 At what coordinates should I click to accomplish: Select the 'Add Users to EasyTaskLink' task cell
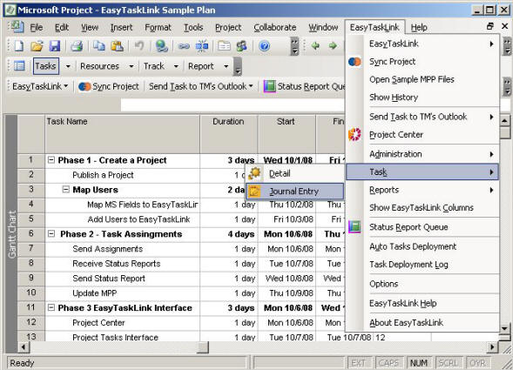pyautogui.click(x=122, y=219)
